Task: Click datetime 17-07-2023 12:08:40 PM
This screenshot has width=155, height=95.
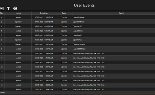Action: [x=44, y=22]
